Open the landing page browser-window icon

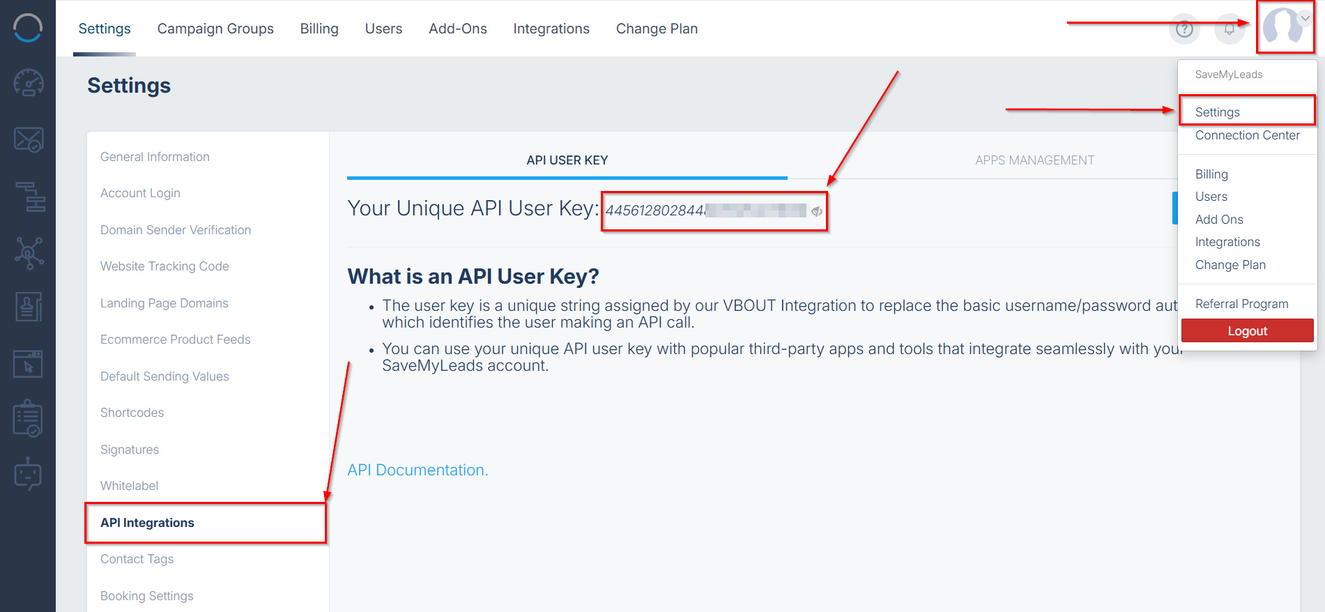pyautogui.click(x=29, y=364)
